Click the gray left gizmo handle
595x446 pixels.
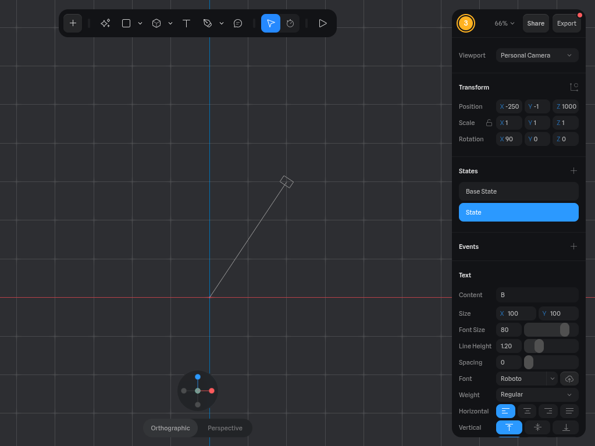click(x=184, y=391)
